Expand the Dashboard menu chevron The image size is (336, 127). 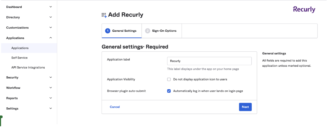pos(51,7)
